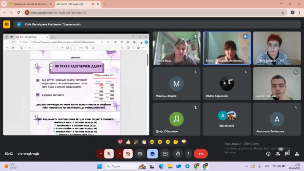The height and width of the screenshot is (171, 304).
Task: Open a new browser tab
Action: pyautogui.click(x=105, y=4)
